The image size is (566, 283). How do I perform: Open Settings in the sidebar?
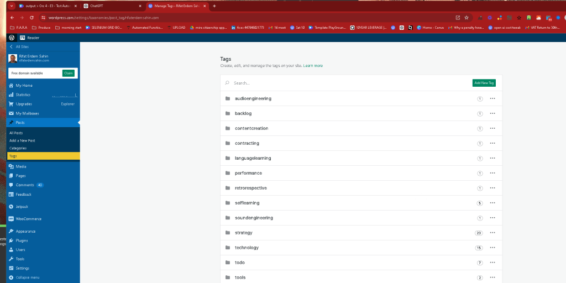coord(43,268)
